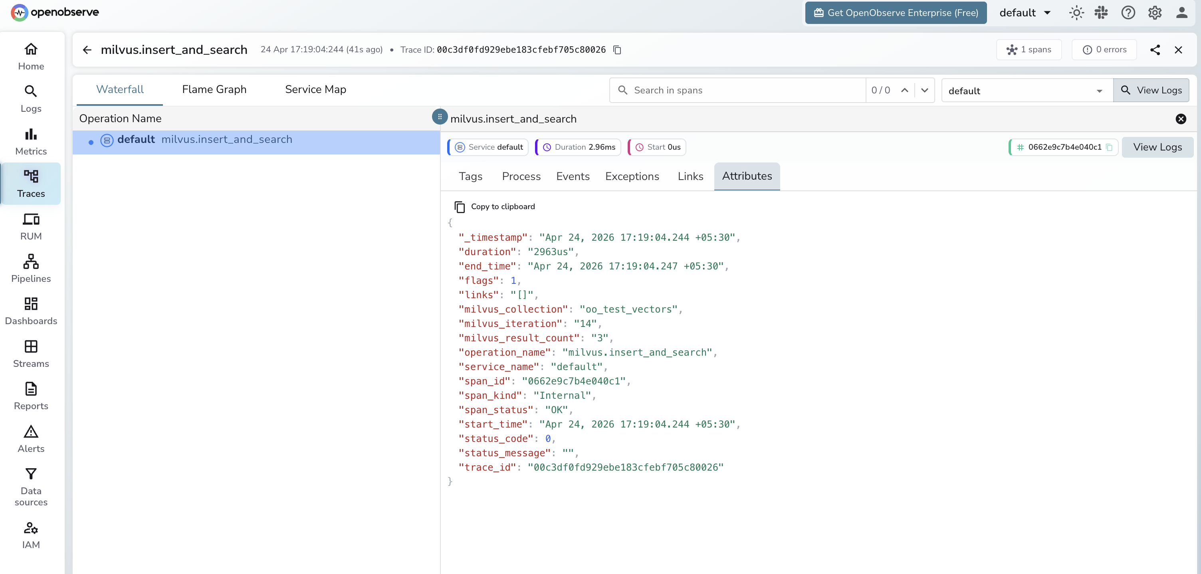Viewport: 1201px width, 574px height.
Task: Open the Home page in sidebar
Action: pyautogui.click(x=31, y=57)
